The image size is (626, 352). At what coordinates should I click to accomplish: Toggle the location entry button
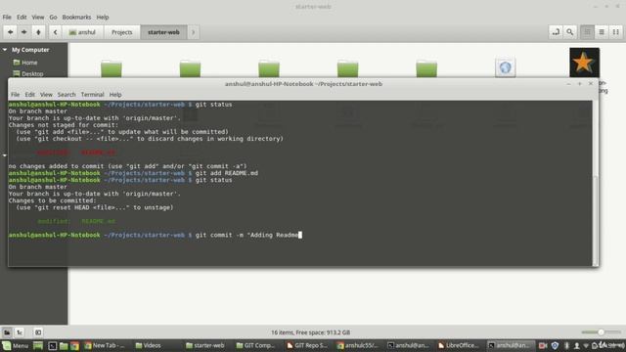(556, 32)
